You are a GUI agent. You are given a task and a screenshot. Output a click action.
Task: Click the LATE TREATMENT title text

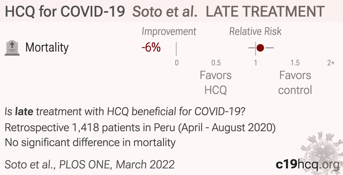click(265, 12)
